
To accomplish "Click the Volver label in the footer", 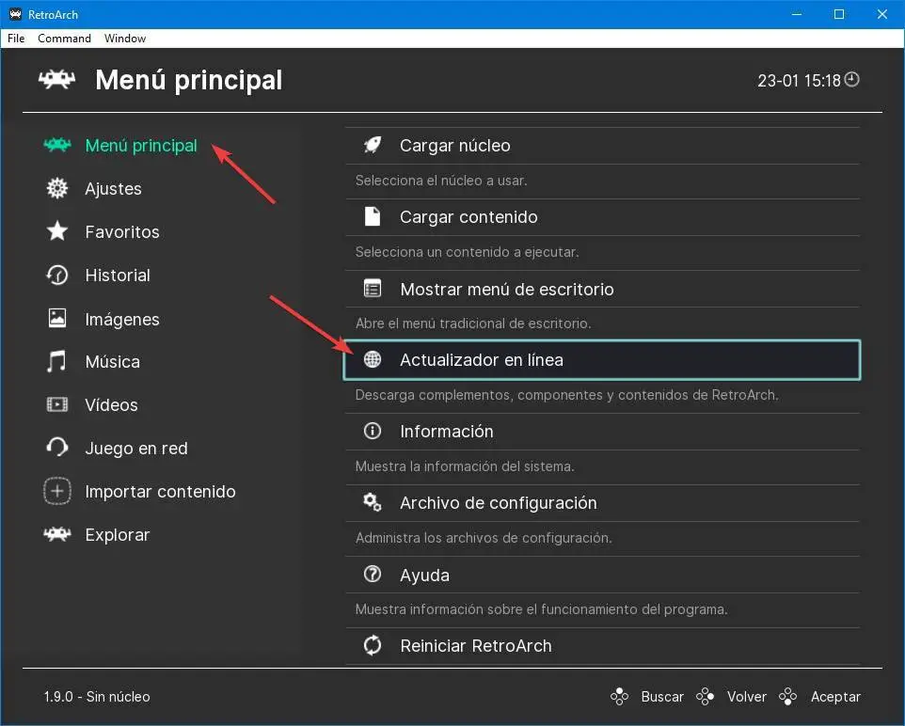I will (x=746, y=697).
